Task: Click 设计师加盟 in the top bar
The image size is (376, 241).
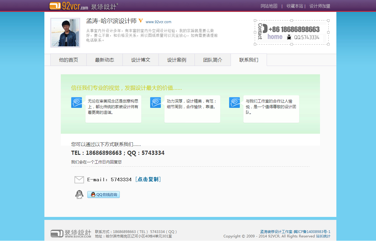Action: (320, 6)
